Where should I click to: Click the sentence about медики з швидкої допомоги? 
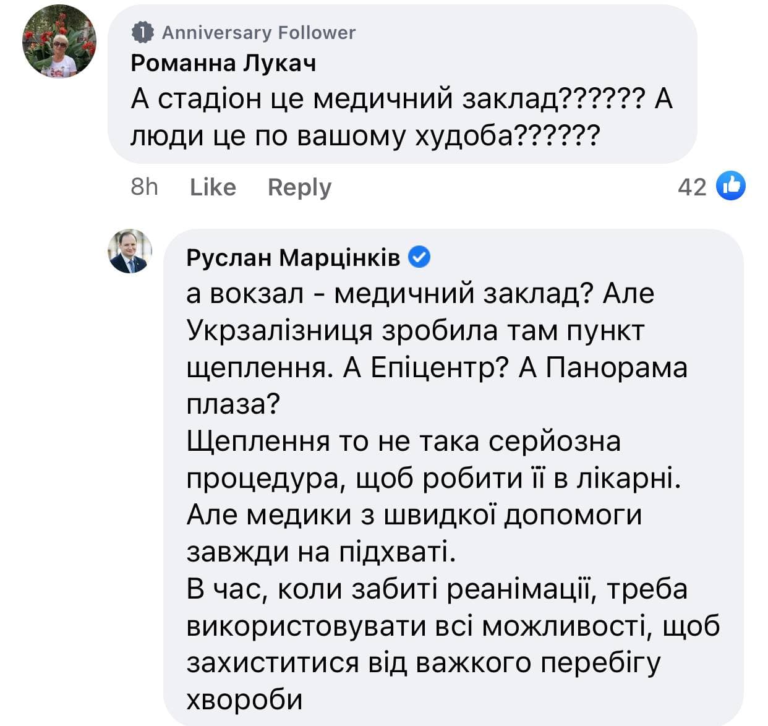414,515
